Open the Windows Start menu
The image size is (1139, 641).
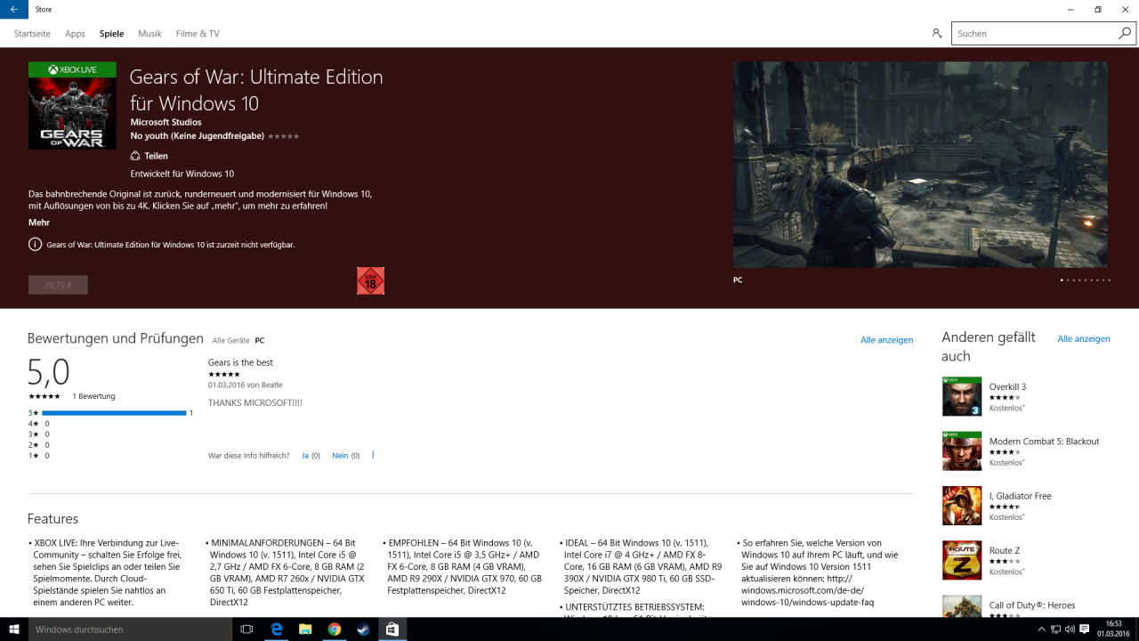click(x=13, y=629)
